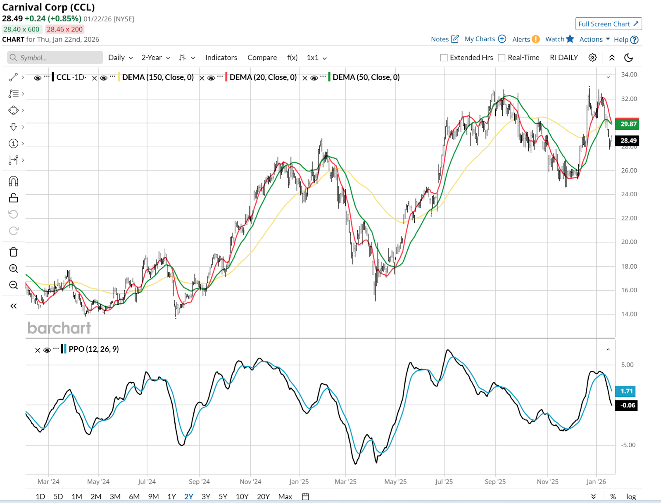Enable the Extended Hrs checkbox

pos(444,58)
